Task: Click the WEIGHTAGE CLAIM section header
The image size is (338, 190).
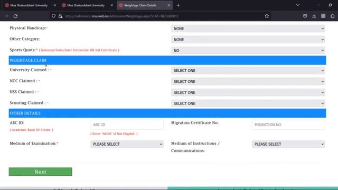Action: click(167, 60)
